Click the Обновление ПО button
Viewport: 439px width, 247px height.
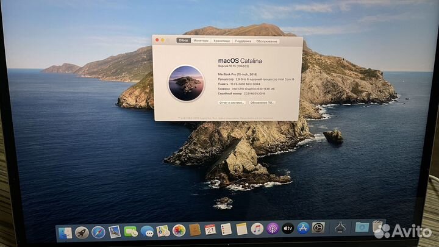click(x=262, y=103)
